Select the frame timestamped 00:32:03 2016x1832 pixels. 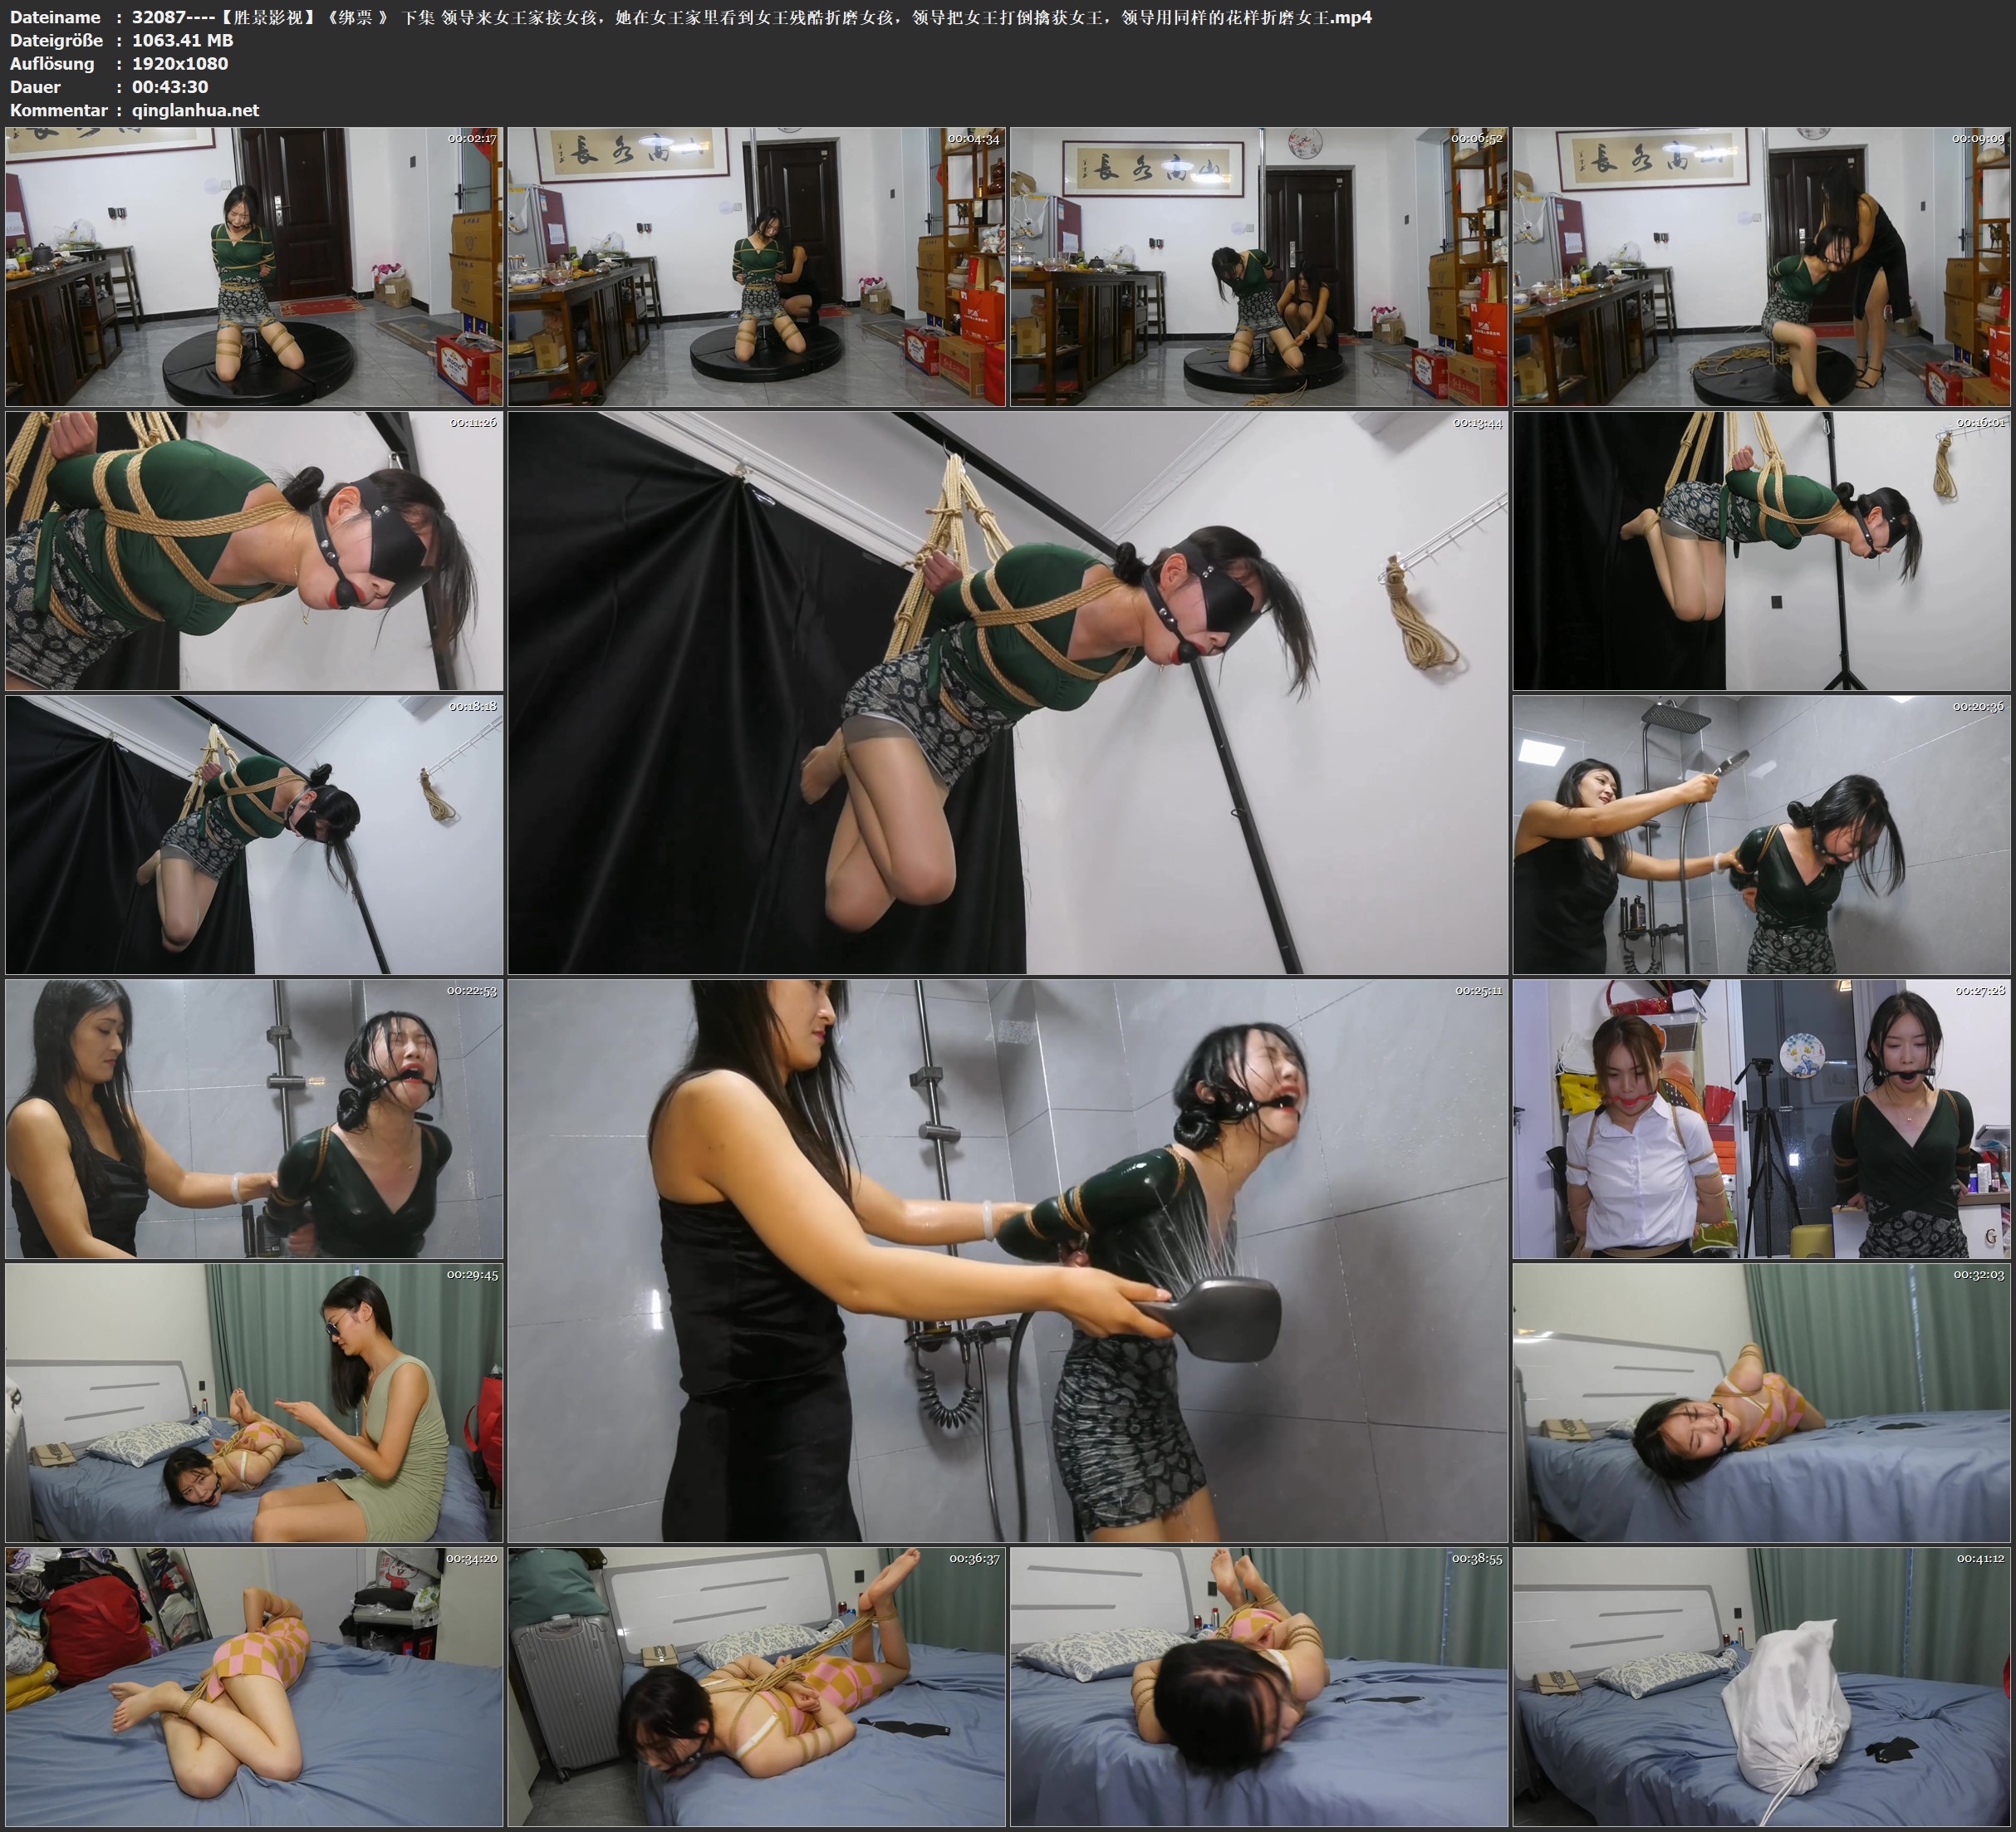(1761, 1403)
